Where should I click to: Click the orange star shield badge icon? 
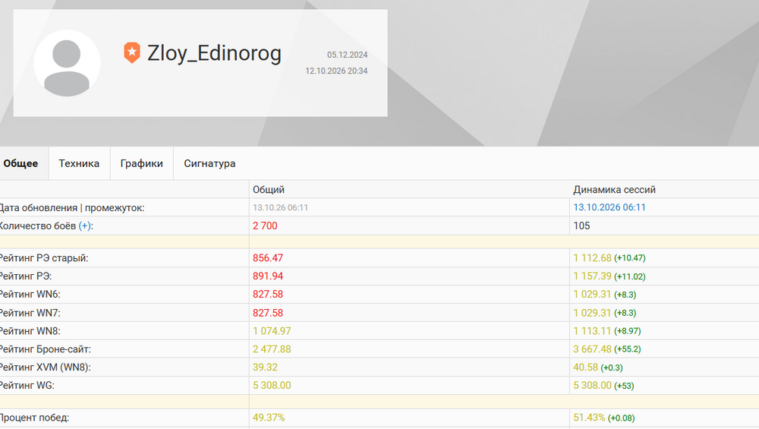click(132, 53)
